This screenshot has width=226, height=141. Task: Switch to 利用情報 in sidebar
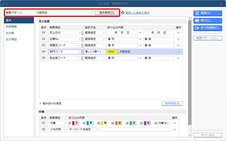[x=11, y=27]
